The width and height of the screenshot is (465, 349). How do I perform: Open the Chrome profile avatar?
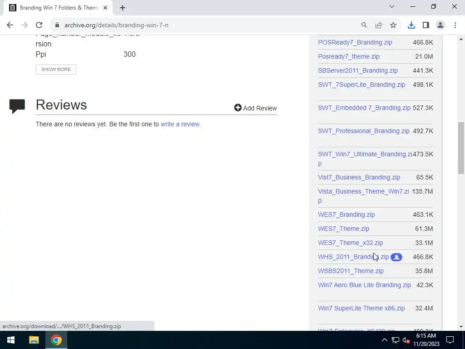tap(440, 25)
